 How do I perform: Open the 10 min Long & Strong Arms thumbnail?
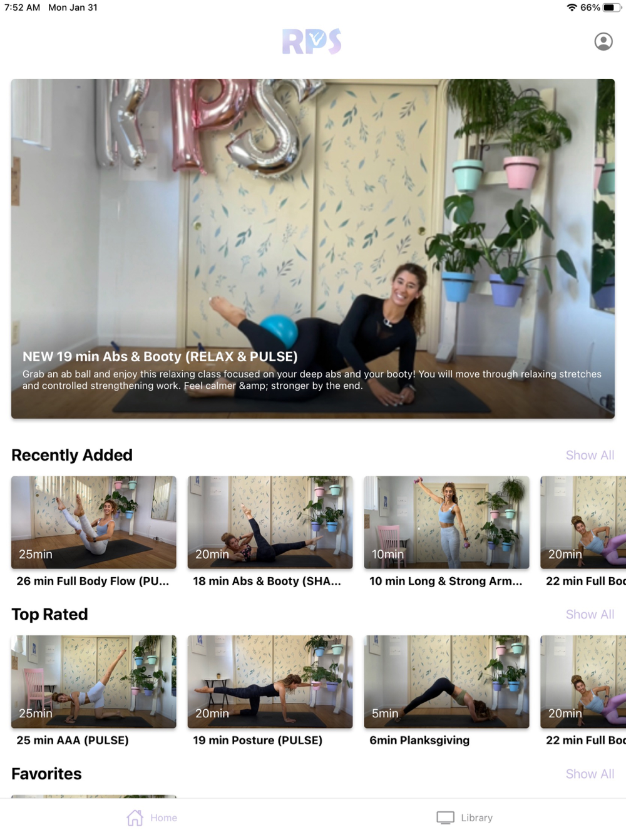pos(447,522)
